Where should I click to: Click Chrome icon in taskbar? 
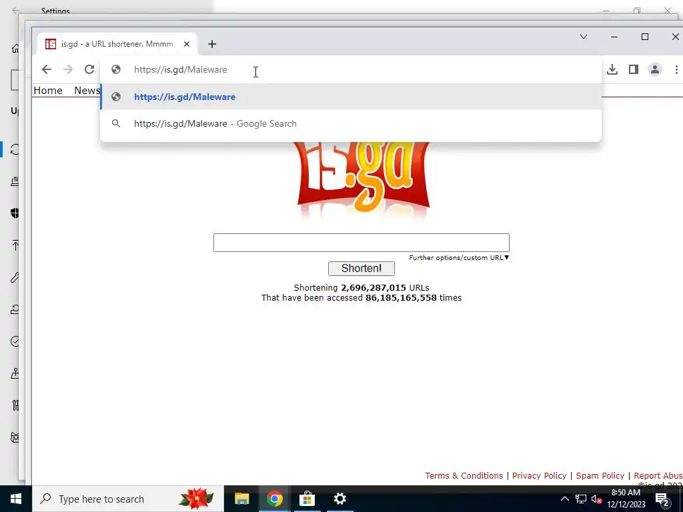[x=274, y=499]
